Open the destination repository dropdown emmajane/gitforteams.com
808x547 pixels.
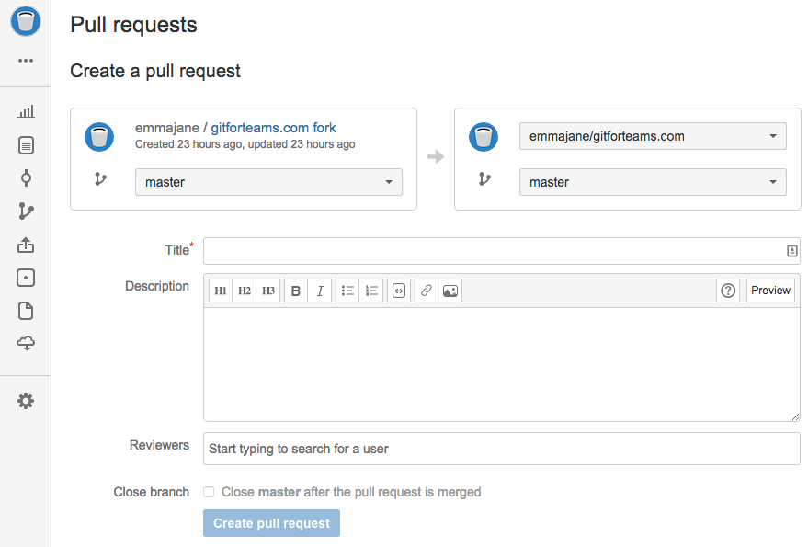(653, 135)
